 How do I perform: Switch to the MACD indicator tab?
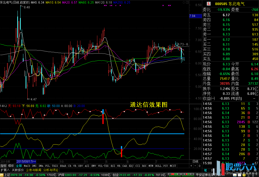(27, 166)
